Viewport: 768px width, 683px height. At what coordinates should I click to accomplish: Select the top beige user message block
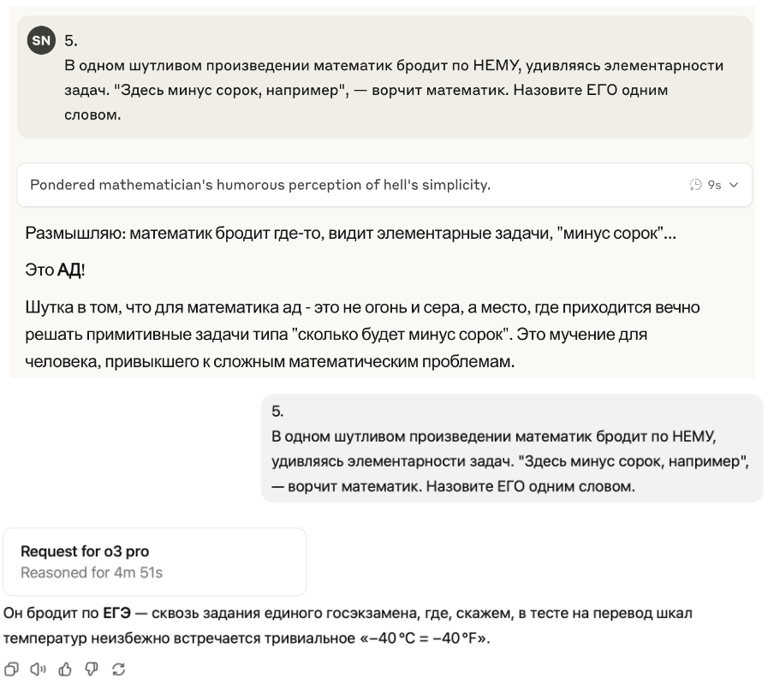tap(384, 77)
